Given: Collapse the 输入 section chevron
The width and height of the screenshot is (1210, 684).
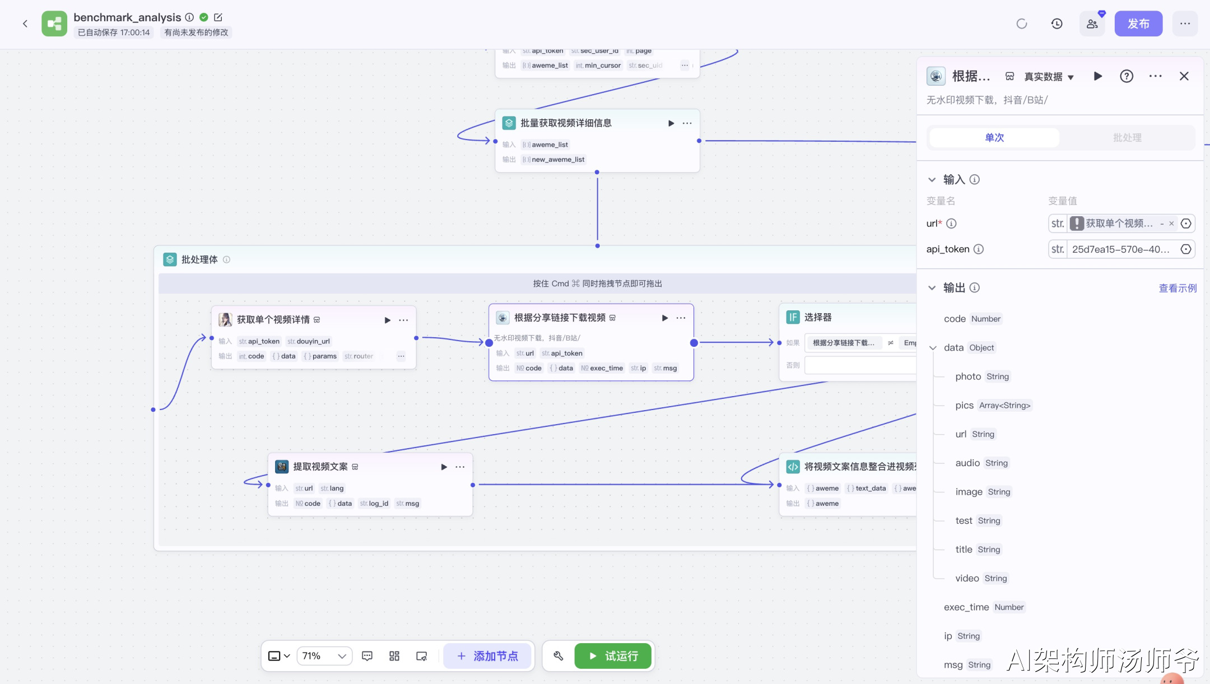Looking at the screenshot, I should (932, 180).
